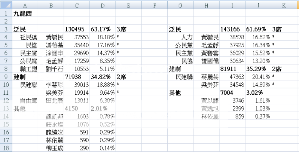
Task: Click the candidate cell 譚國僑
Action: 207,61
